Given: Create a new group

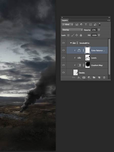Looking at the screenshot, I should (94, 77).
